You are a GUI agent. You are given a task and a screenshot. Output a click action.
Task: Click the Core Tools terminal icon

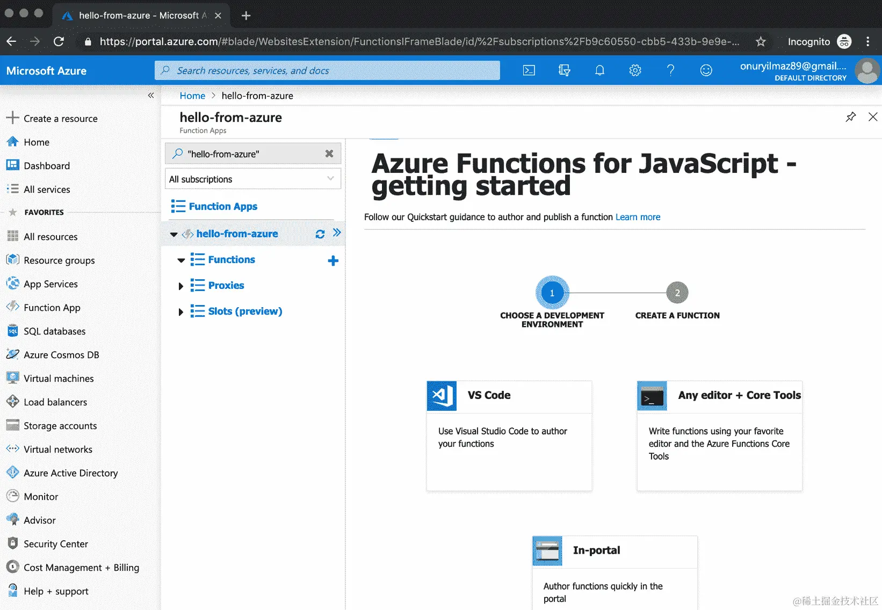coord(652,396)
